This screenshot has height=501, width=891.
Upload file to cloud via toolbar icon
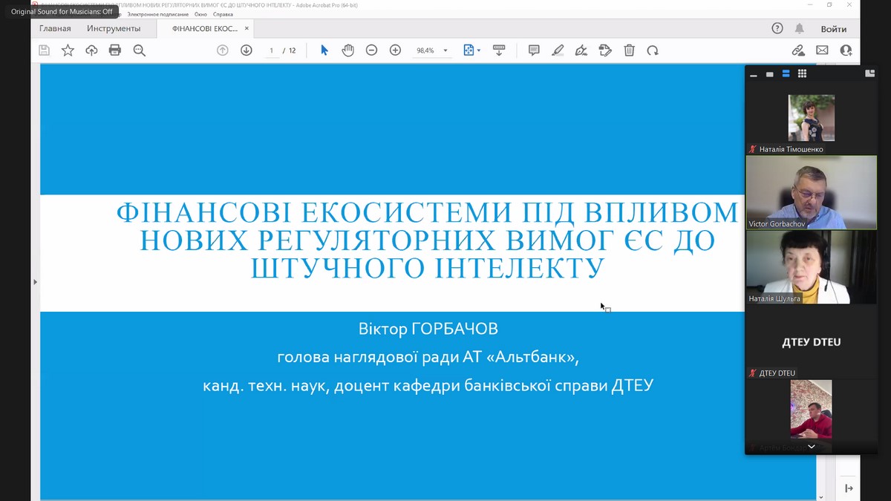[91, 50]
